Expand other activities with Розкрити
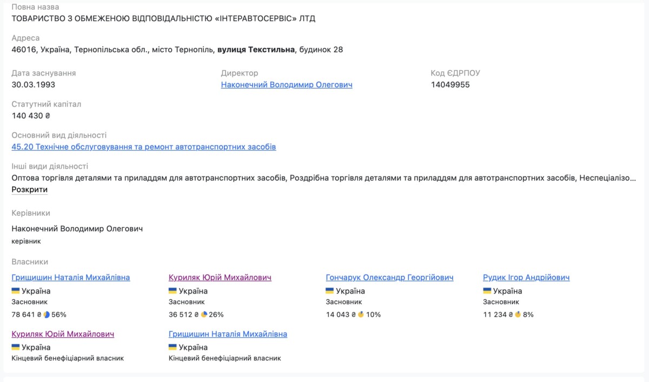The height and width of the screenshot is (382, 649). (29, 189)
